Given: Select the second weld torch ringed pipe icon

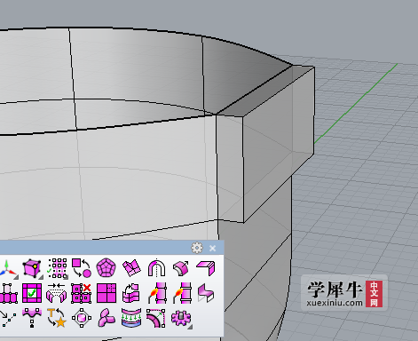Looking at the screenshot, I should click(182, 293).
